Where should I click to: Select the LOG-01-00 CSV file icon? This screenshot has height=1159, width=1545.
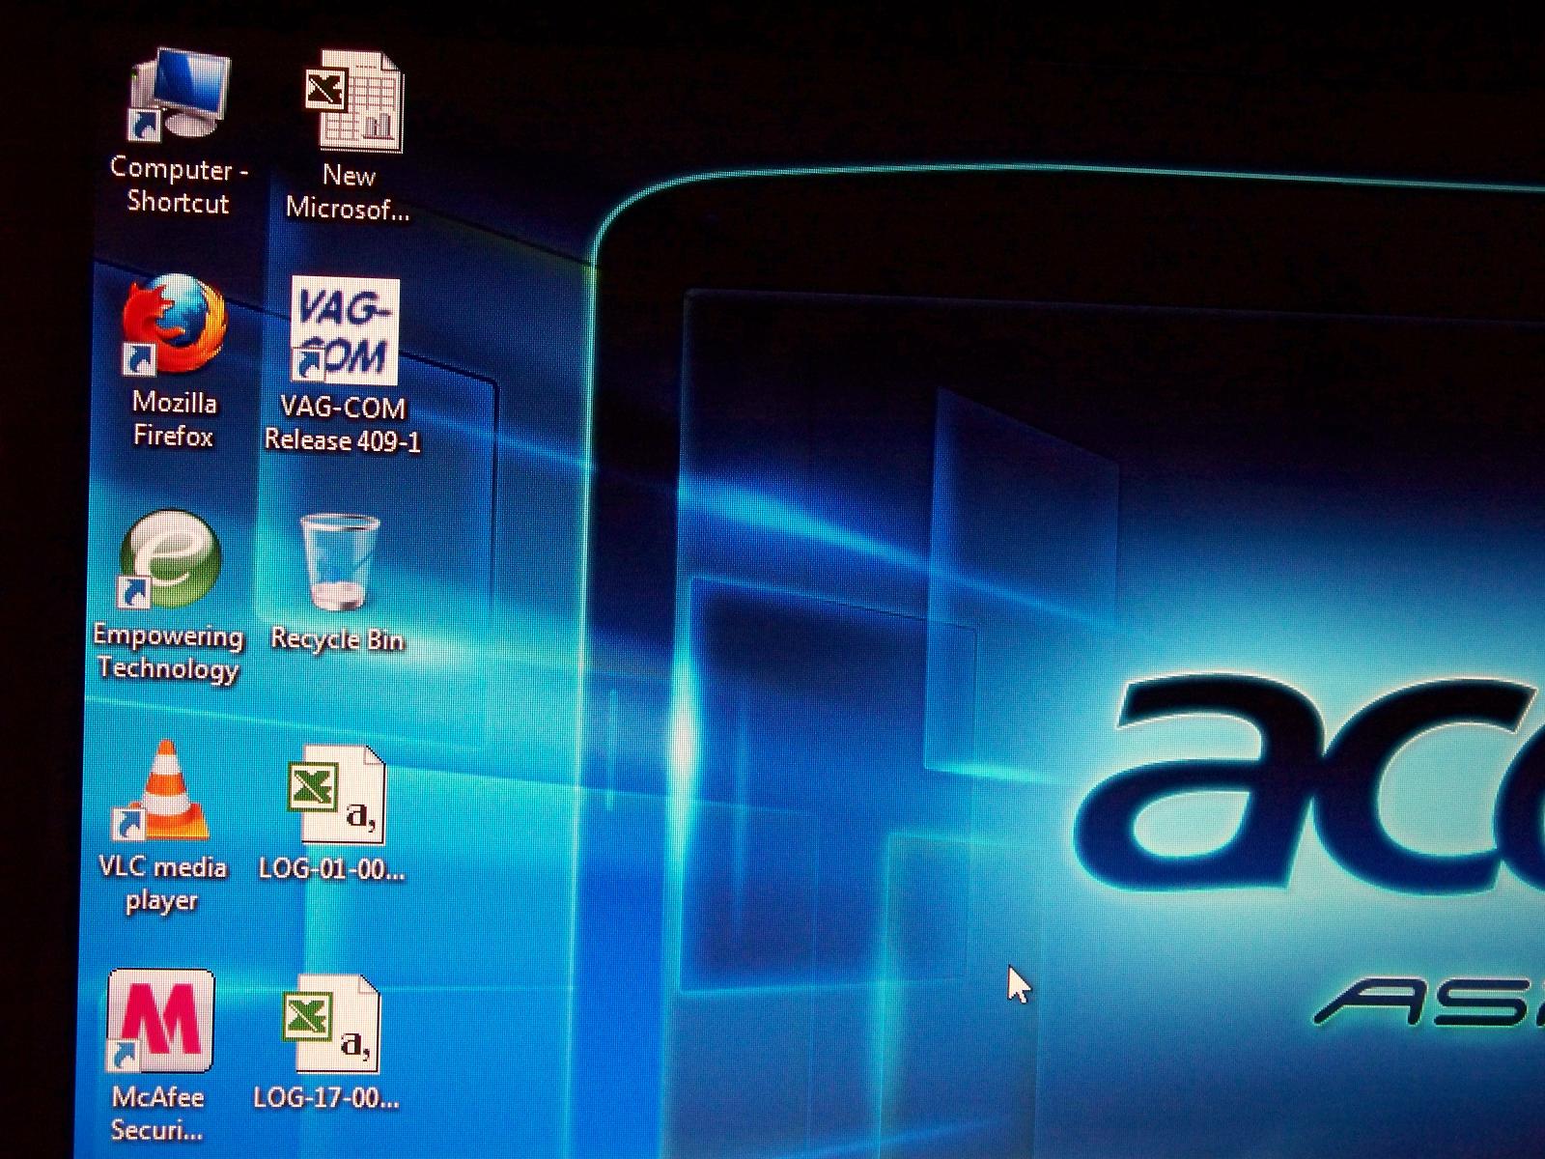336,794
